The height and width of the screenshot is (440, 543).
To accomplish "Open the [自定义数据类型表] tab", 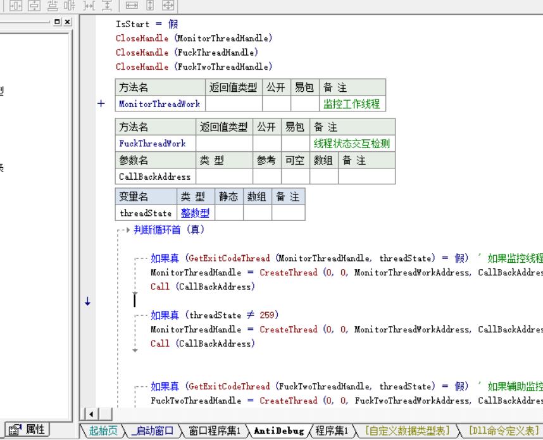I will 408,431.
